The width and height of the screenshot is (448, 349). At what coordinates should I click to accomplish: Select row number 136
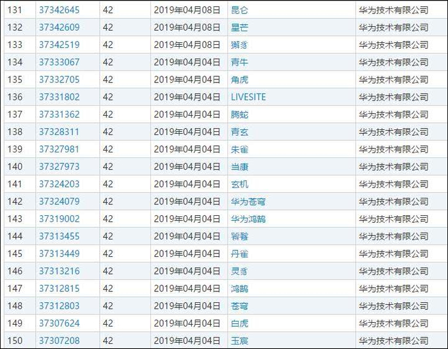coord(15,97)
